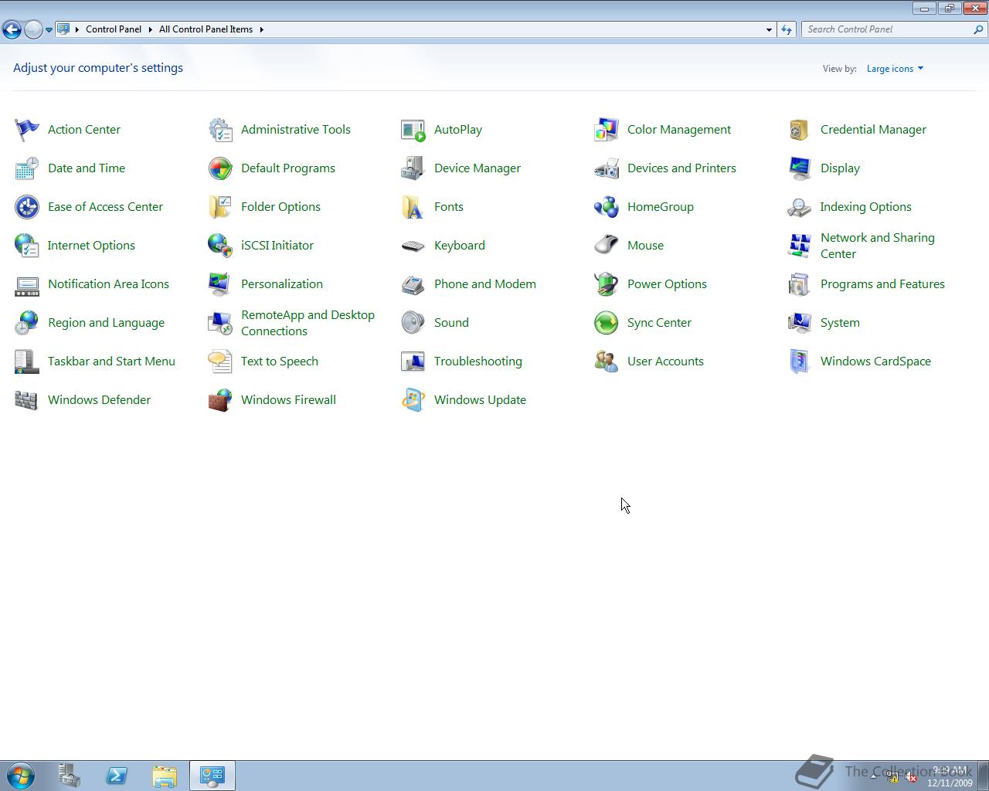Open the AutoPlay icon
Image resolution: width=989 pixels, height=791 pixels.
[x=413, y=130]
